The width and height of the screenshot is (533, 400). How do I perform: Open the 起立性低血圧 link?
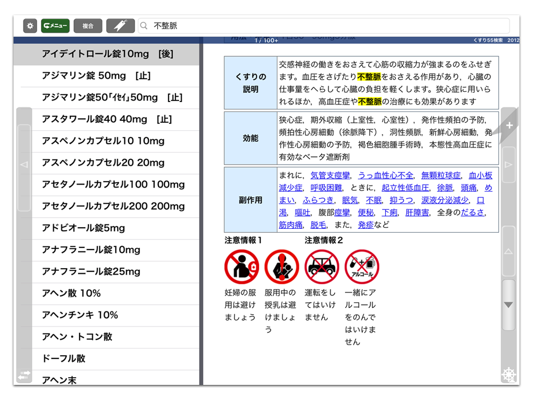[x=405, y=188]
